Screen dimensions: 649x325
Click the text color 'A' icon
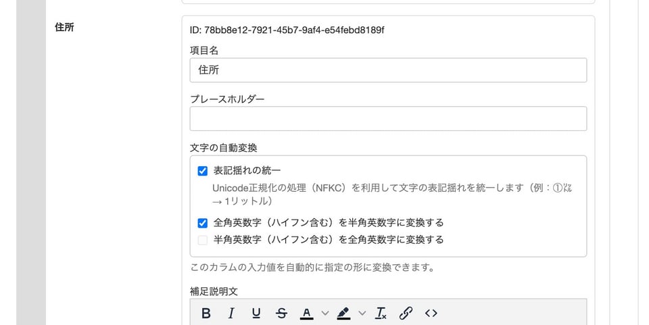coord(307,313)
